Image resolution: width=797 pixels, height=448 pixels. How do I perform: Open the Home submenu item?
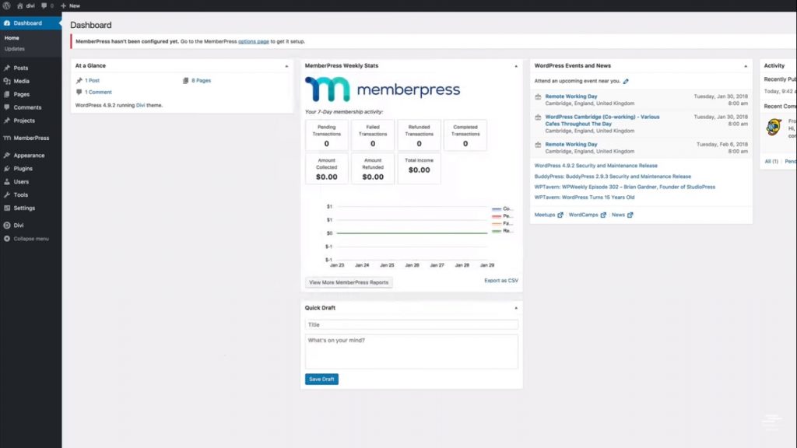(12, 37)
